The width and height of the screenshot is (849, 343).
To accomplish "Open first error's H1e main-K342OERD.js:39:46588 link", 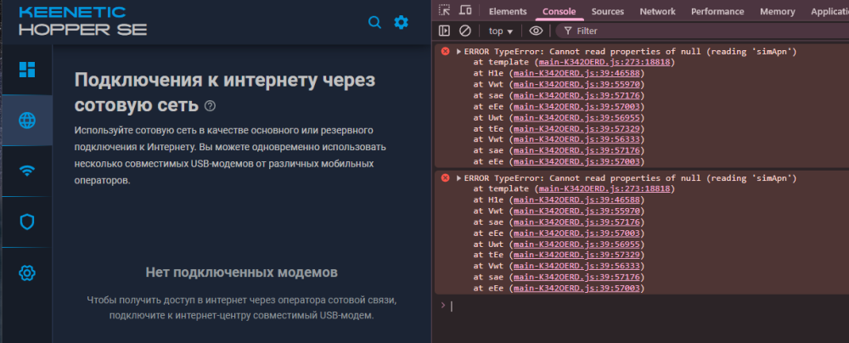I will coord(576,73).
